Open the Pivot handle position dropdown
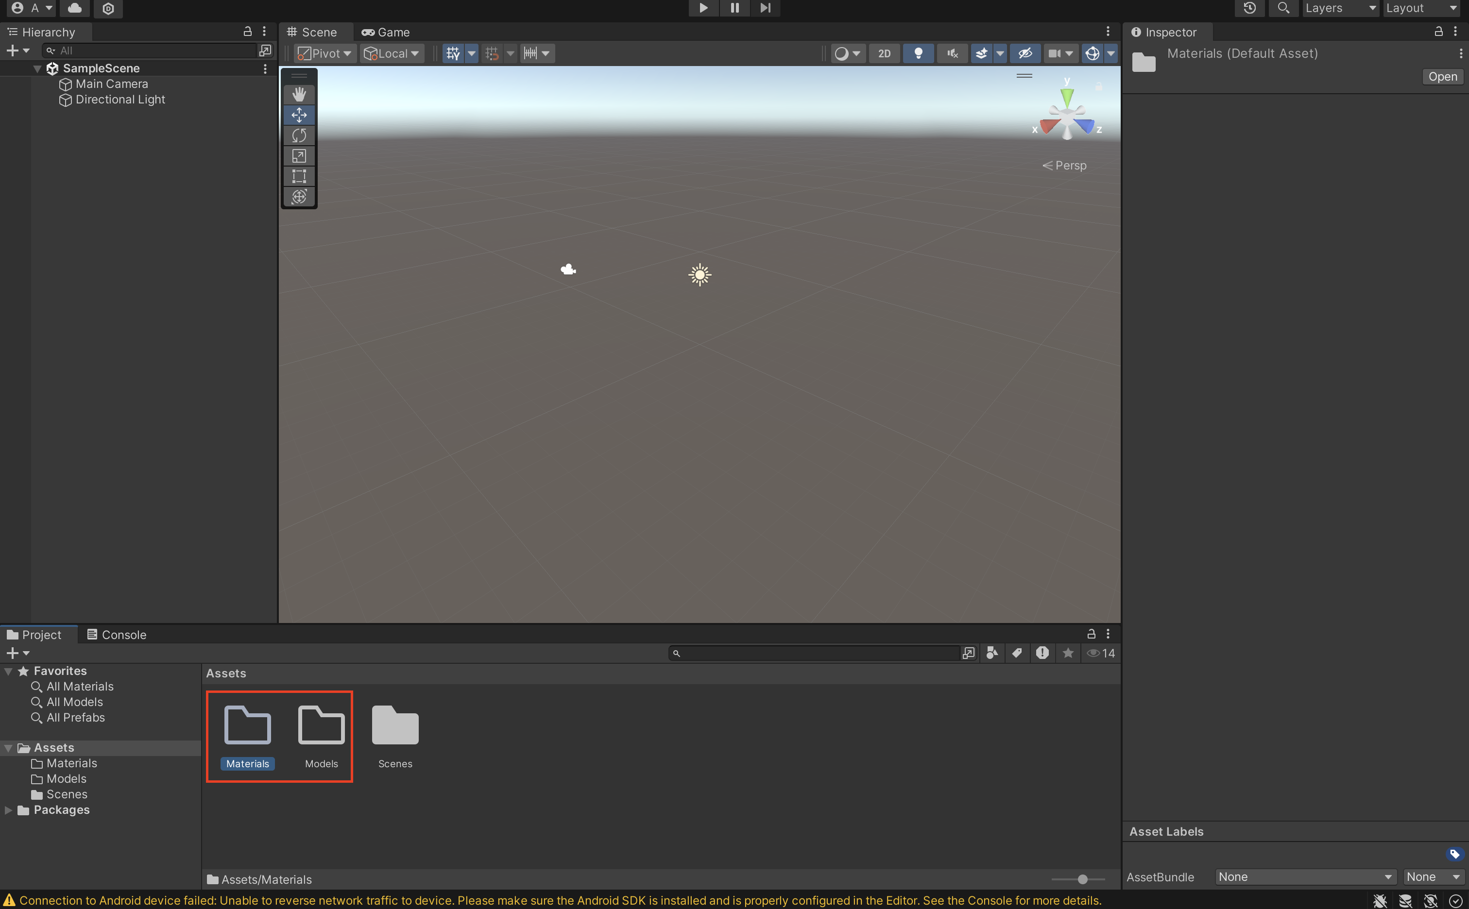The width and height of the screenshot is (1469, 909). pos(325,53)
